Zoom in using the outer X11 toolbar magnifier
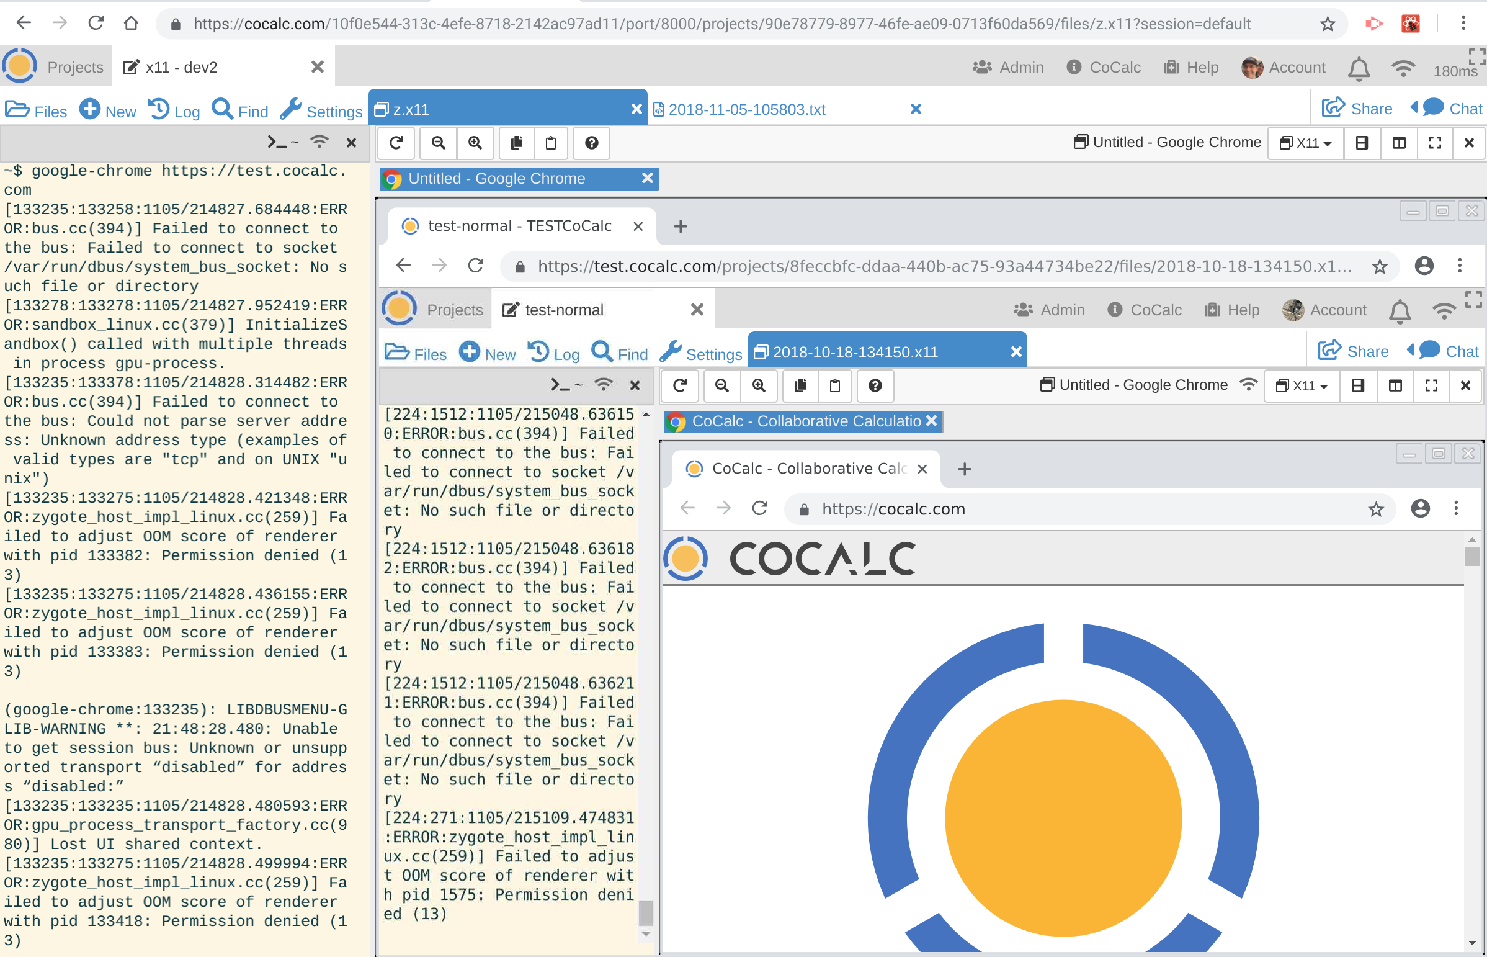Screen dimensions: 1487x957 click(x=475, y=143)
